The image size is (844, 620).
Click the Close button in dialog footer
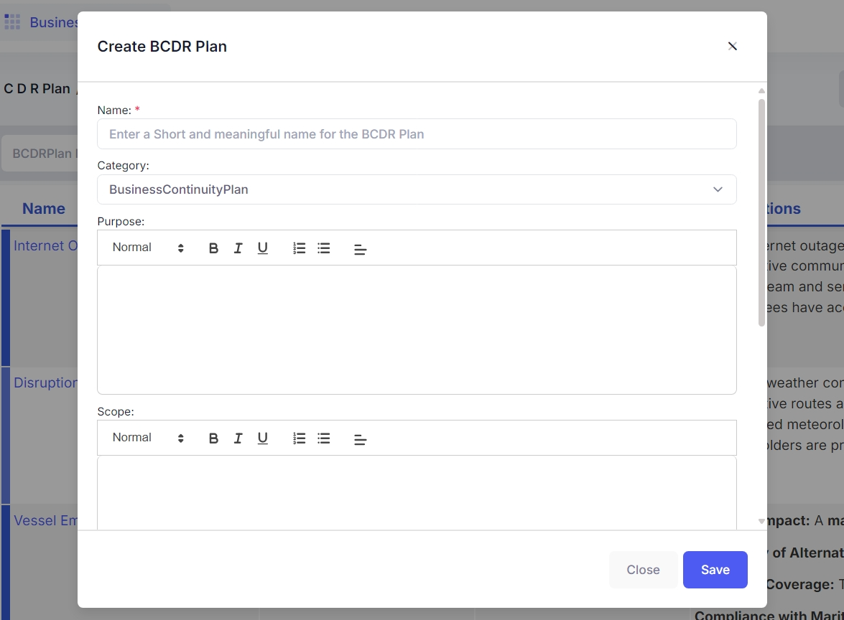[x=643, y=570]
